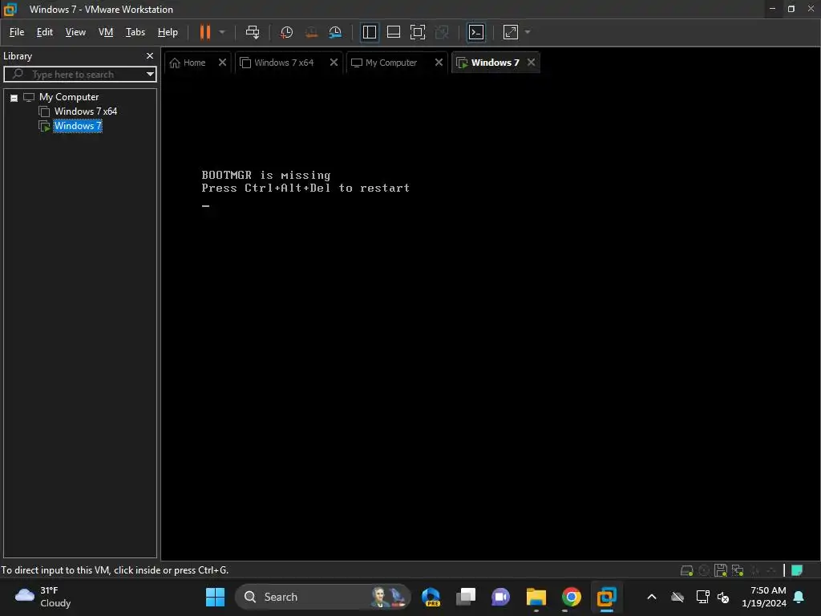Open Microsoft Edge PRE from taskbar
This screenshot has height=616, width=821.
click(x=431, y=597)
